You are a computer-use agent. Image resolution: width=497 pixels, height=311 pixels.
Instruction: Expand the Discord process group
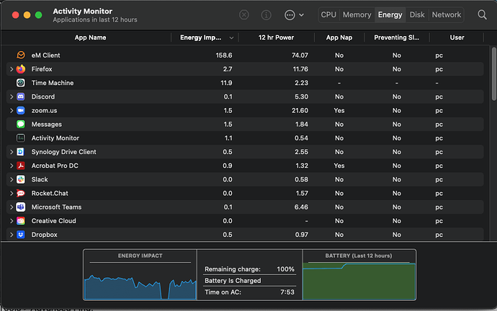[12, 96]
